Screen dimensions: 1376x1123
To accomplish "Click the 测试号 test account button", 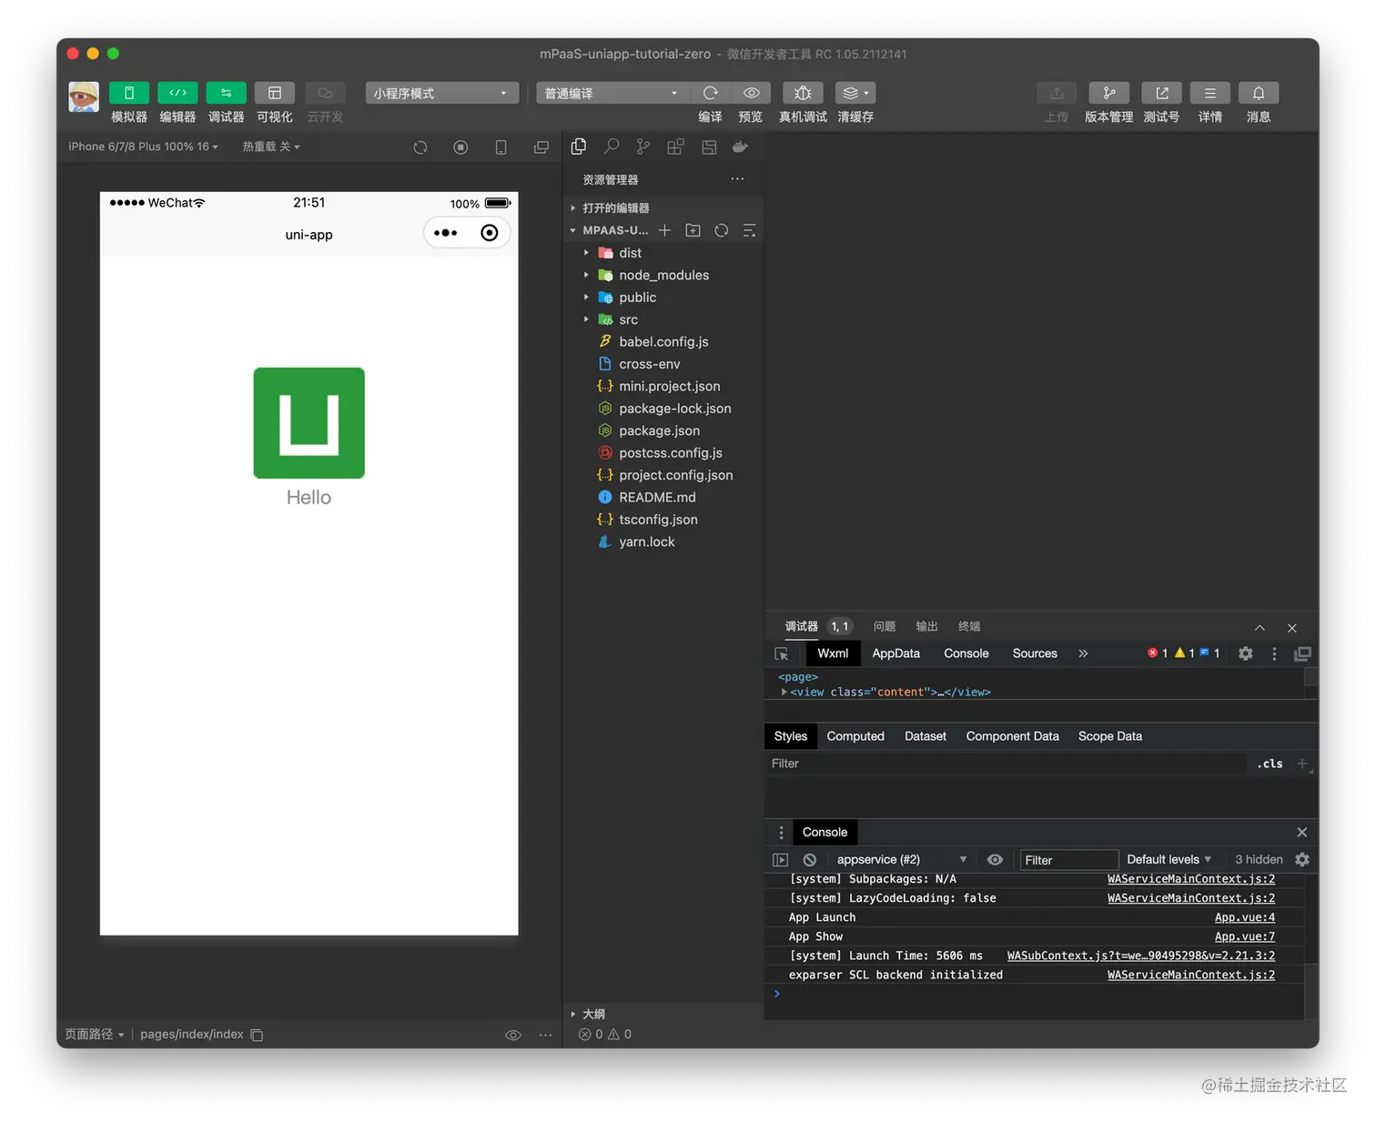I will coord(1162,93).
